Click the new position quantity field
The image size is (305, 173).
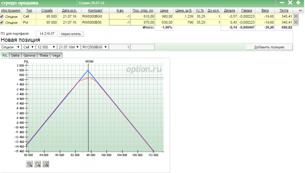120,47
